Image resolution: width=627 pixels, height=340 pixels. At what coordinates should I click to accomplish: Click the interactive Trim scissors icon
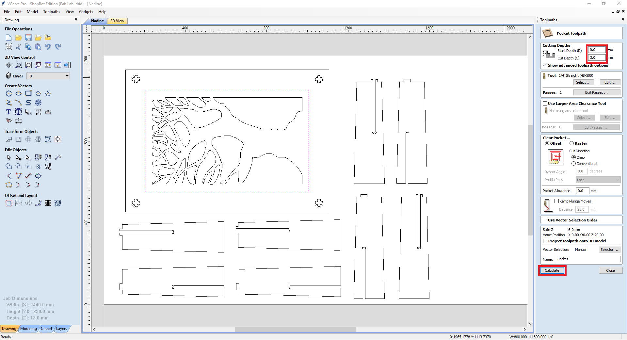coord(48,167)
